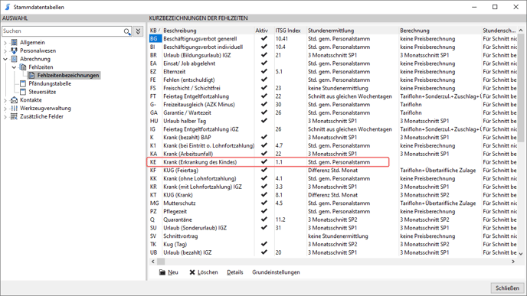Click the Steuersätze table icon
Viewport: 527px width, 296px height.
click(x=23, y=92)
